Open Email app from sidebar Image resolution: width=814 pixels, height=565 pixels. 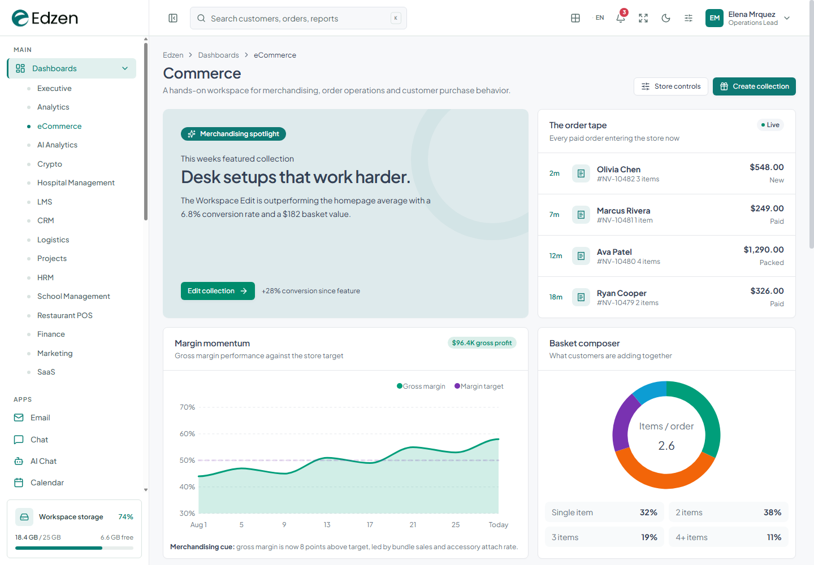point(73,418)
